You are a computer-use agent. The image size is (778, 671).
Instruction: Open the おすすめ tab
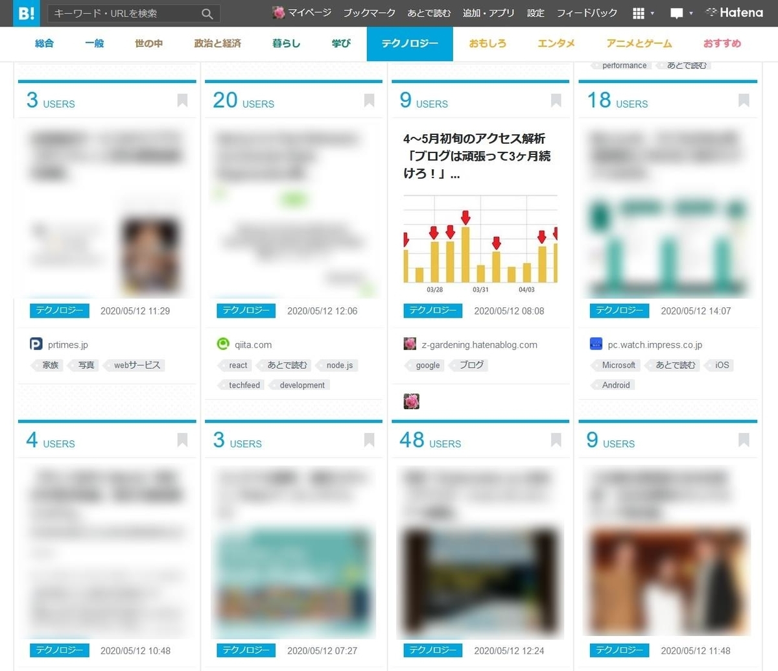coord(722,43)
